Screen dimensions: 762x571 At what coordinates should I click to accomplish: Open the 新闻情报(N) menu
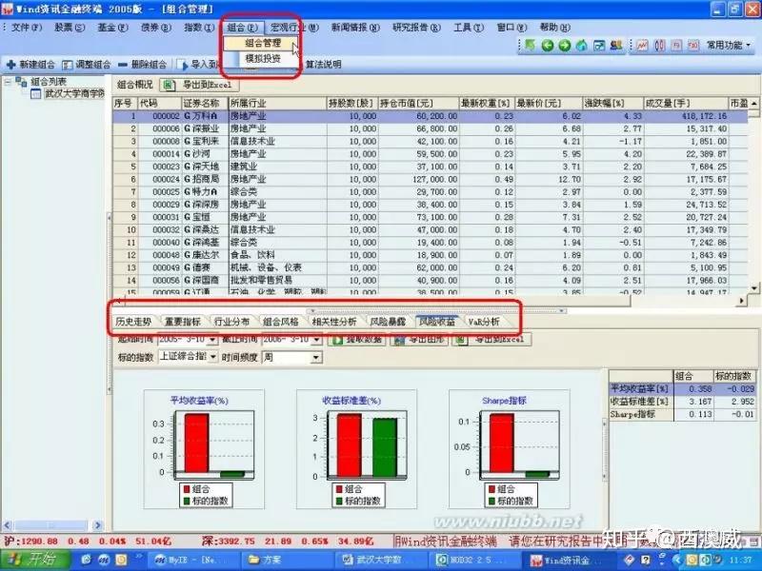pyautogui.click(x=355, y=28)
